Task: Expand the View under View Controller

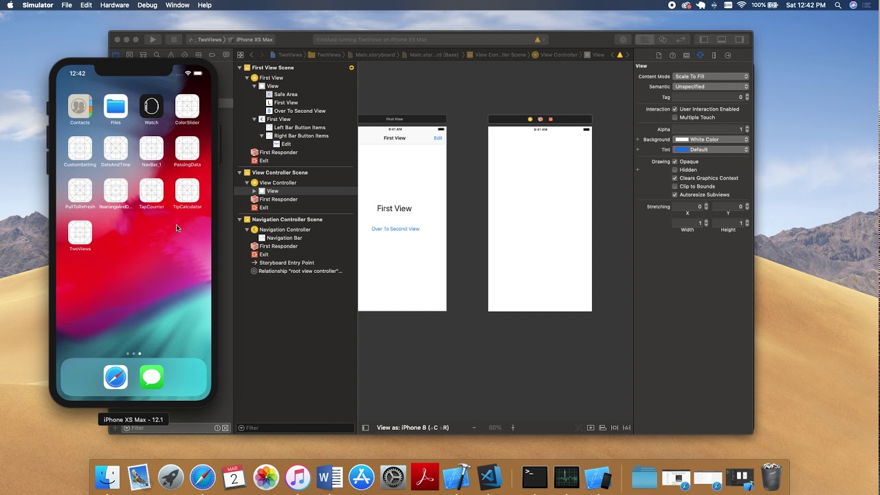Action: click(254, 191)
